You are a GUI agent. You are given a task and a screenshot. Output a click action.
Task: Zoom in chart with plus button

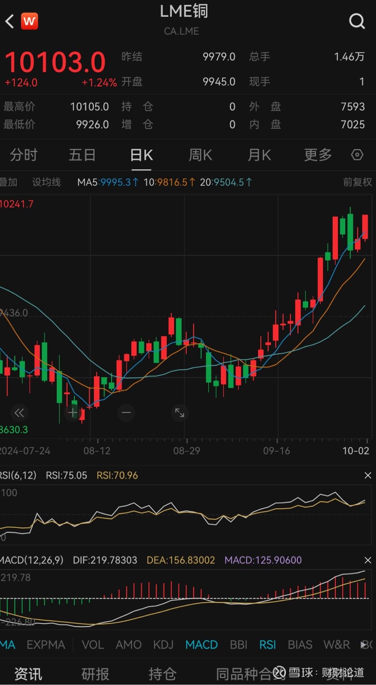tap(73, 413)
